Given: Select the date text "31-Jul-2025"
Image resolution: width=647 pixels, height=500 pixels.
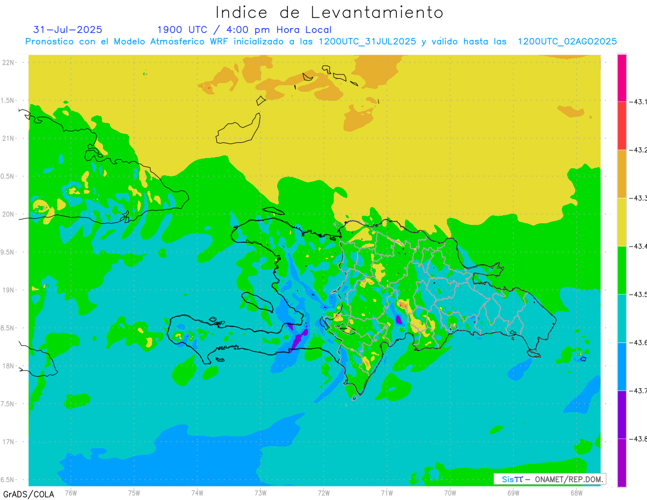Looking at the screenshot, I should (68, 30).
